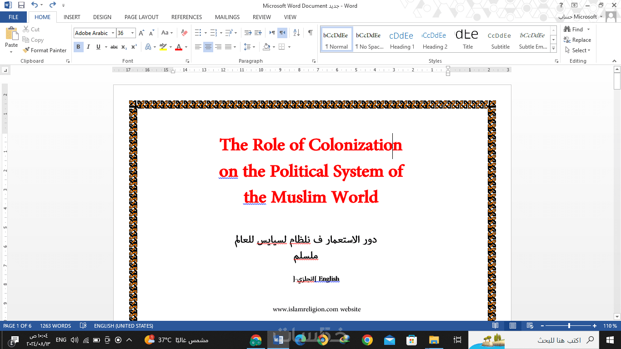Toggle Print Layout view in status bar
The width and height of the screenshot is (621, 349).
(512, 326)
